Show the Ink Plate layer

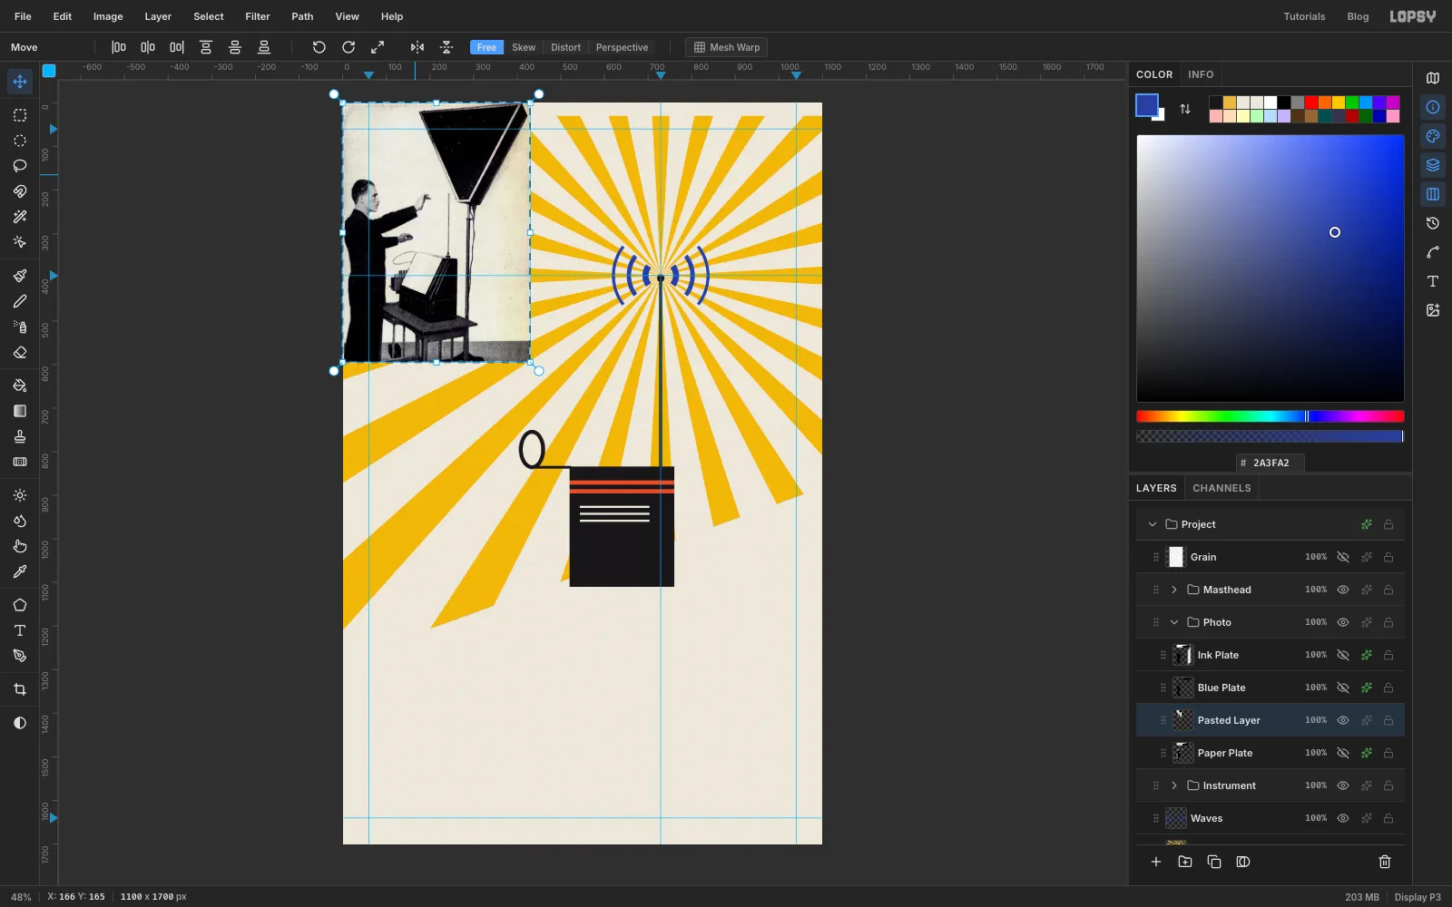[1343, 655]
